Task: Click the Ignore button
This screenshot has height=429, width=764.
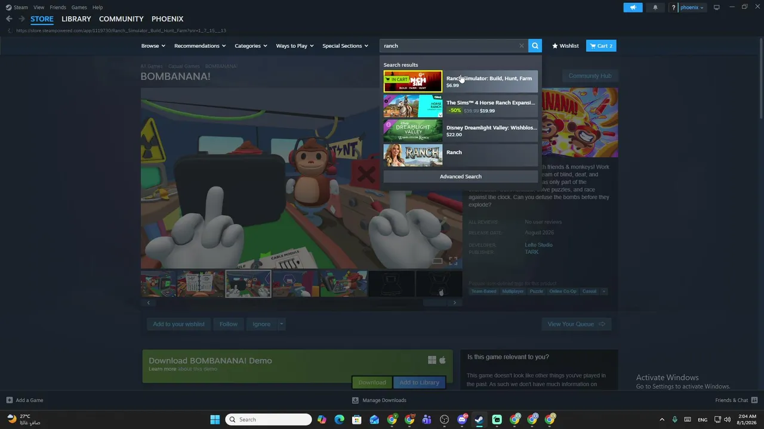Action: 261,324
